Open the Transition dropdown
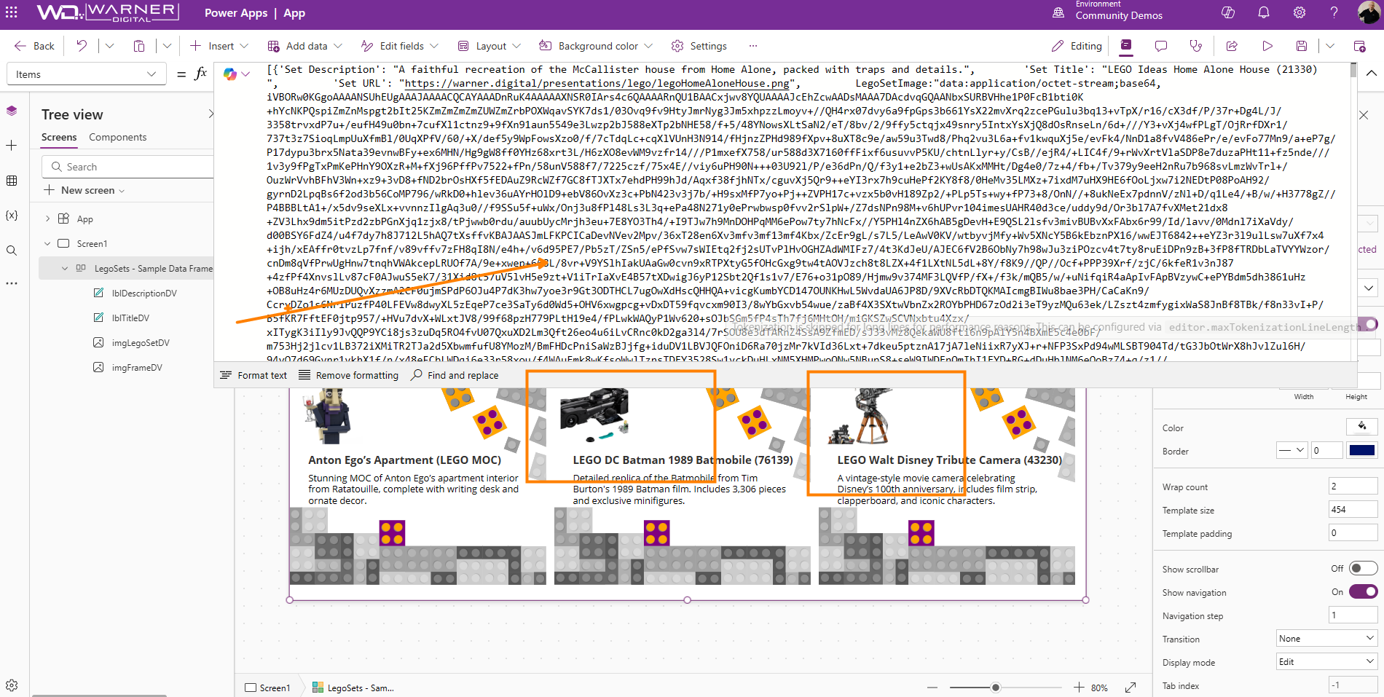The image size is (1384, 697). pos(1326,639)
